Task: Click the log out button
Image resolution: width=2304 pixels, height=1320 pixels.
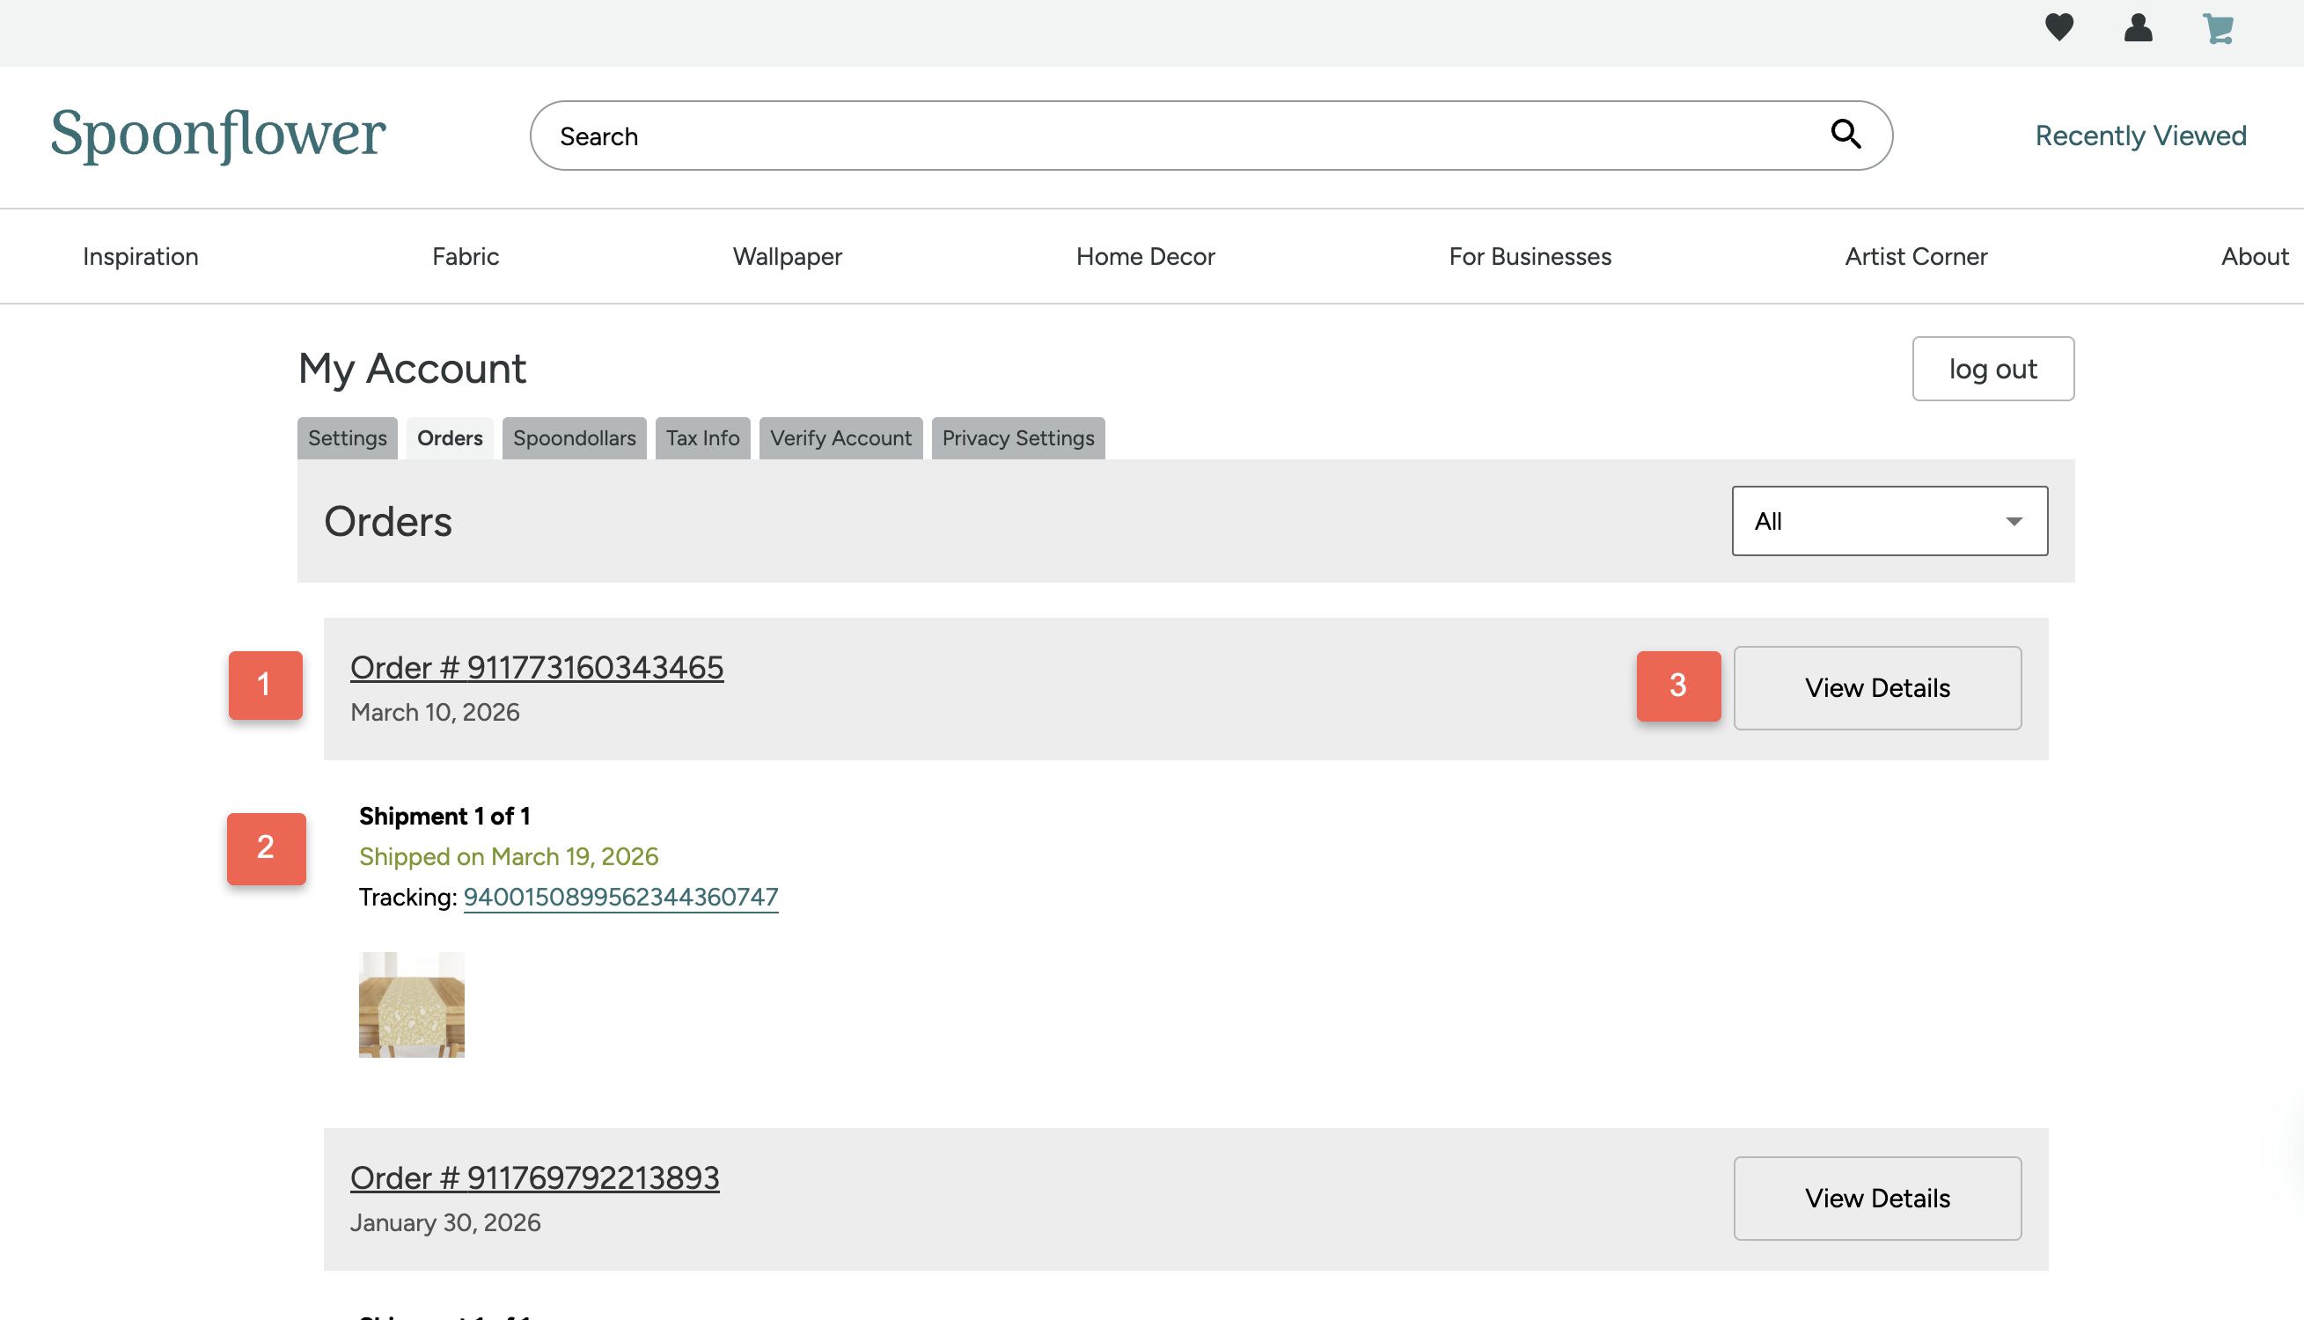Action: click(x=1992, y=369)
